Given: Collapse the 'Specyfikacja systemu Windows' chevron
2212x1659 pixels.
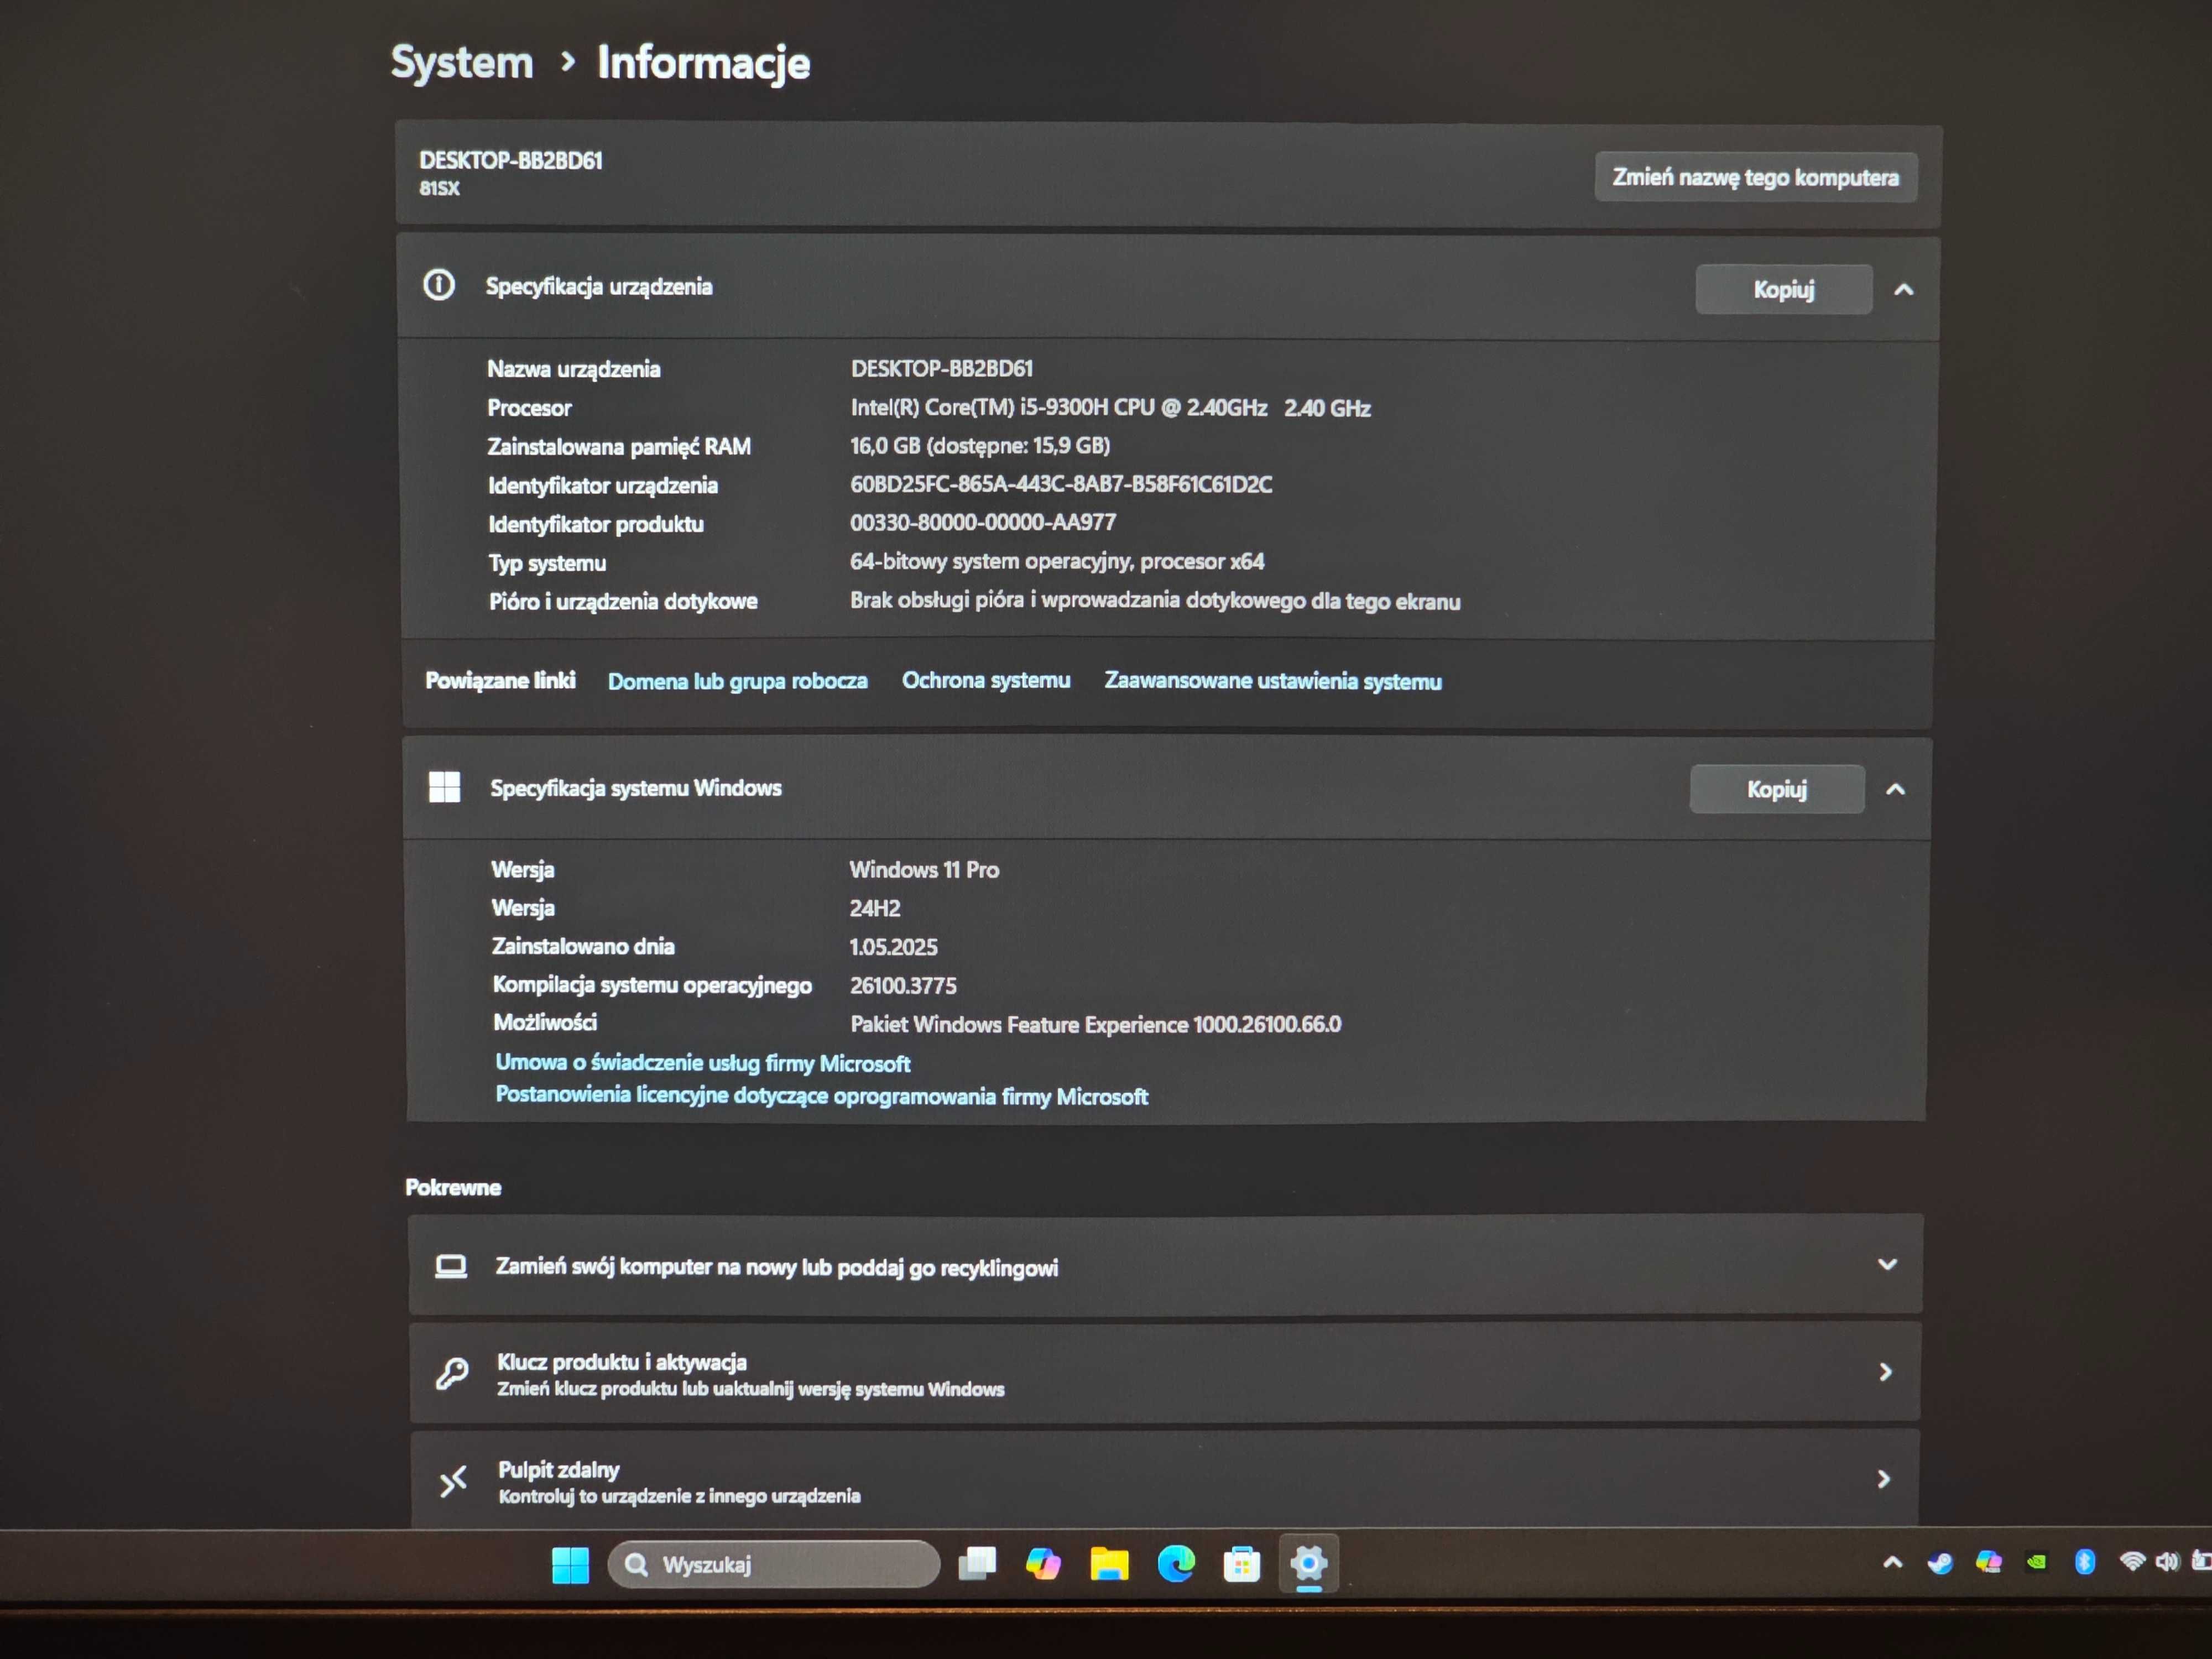Looking at the screenshot, I should tap(1895, 789).
